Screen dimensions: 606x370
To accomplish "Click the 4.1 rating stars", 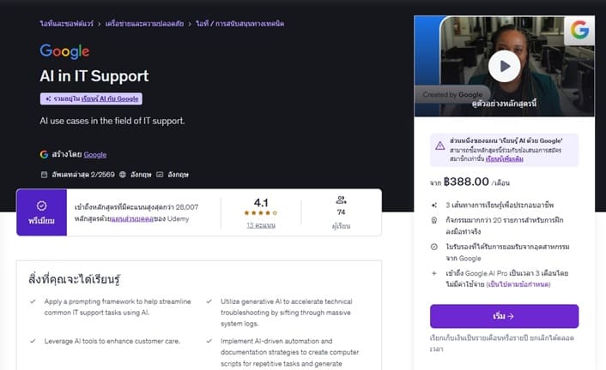I will click(x=261, y=212).
